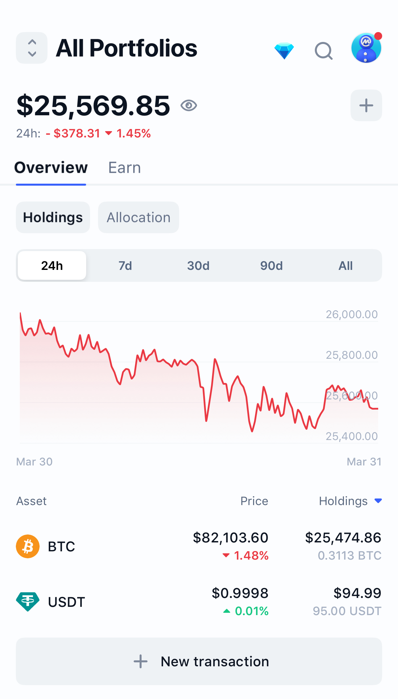Select the Overview tab
The width and height of the screenshot is (398, 699).
point(51,167)
